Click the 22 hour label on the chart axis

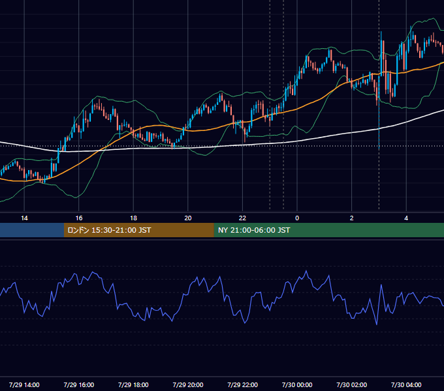242,218
